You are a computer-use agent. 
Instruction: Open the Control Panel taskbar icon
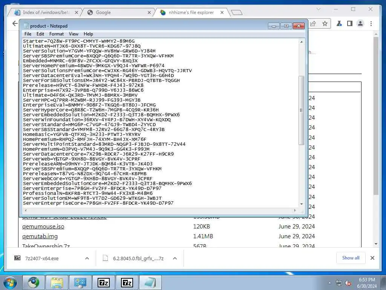pos(80,282)
